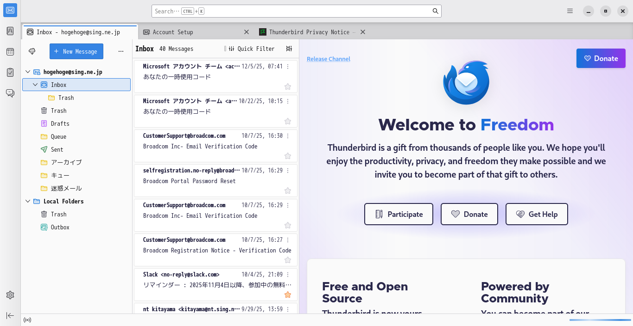
Task: Collapse the spaces toolbar
Action: pyautogui.click(x=10, y=315)
